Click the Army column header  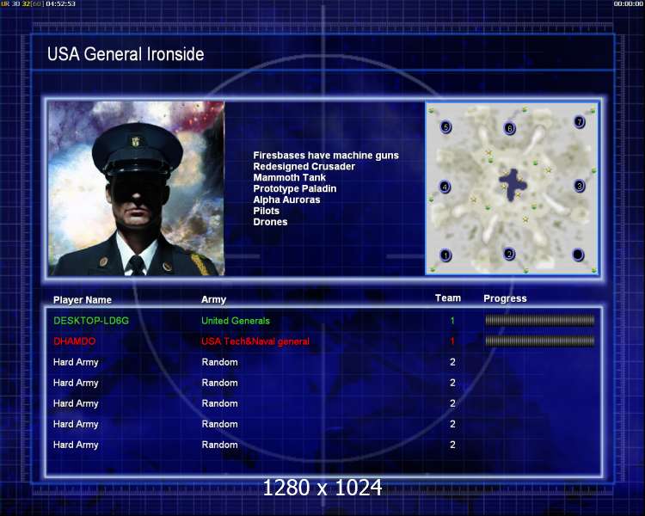(x=214, y=300)
